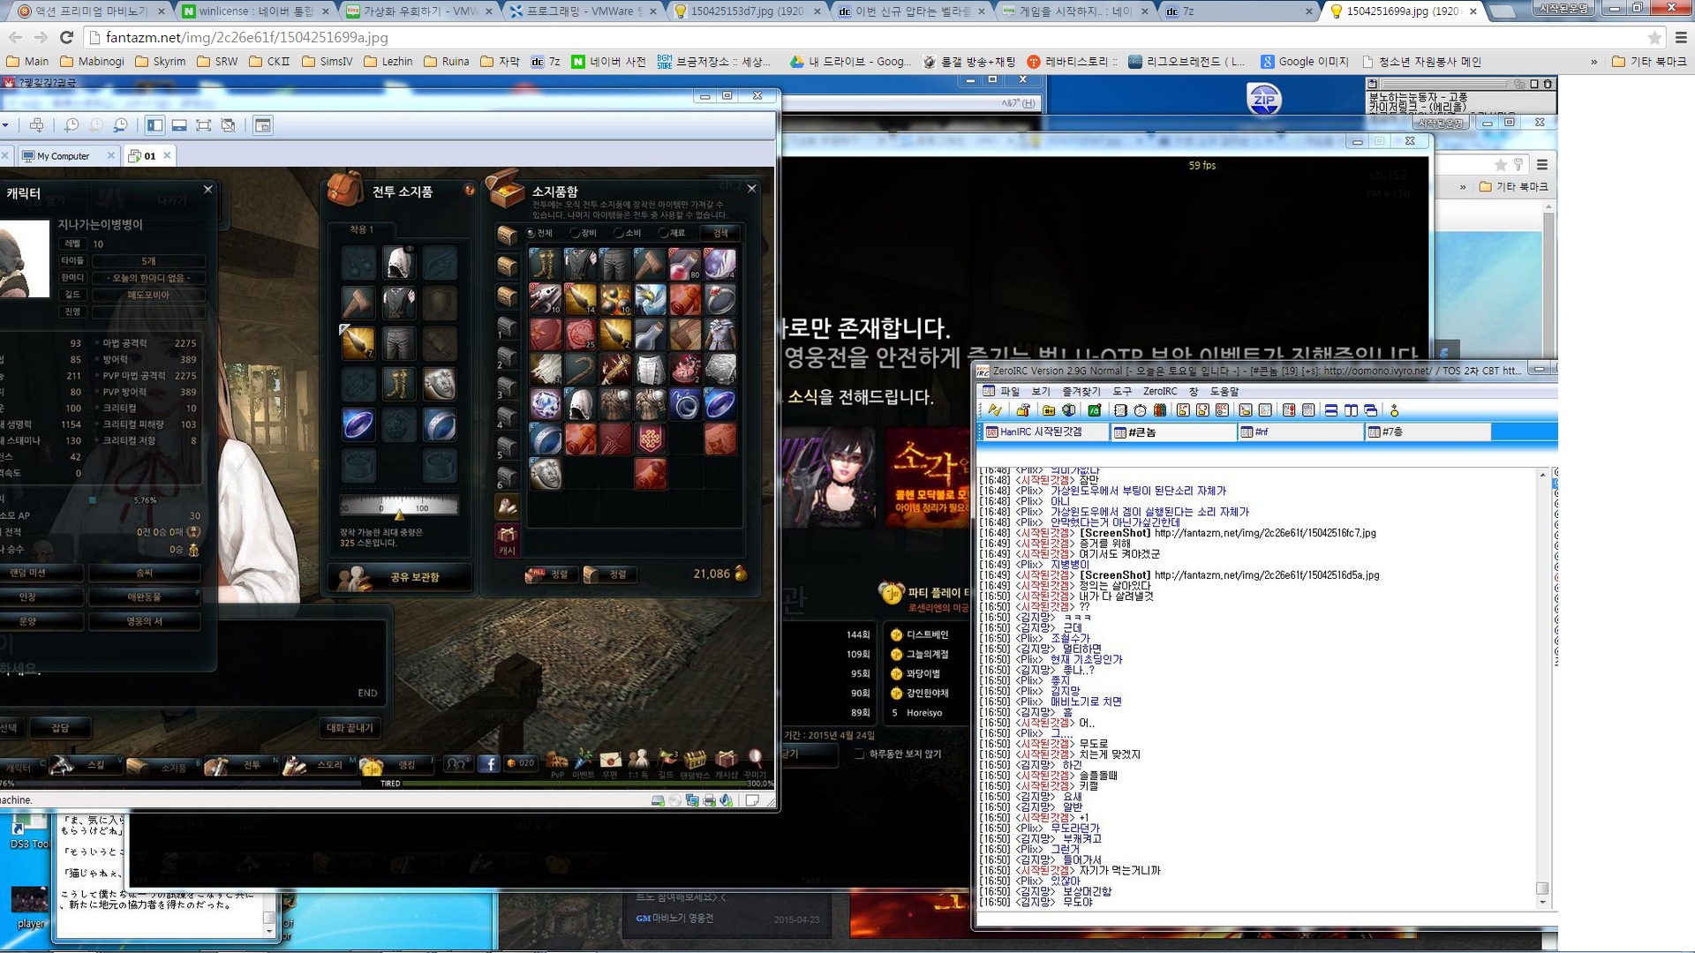1695x953 pixels.
Task: Click the help question mark on battle equipment panel
Action: click(470, 190)
